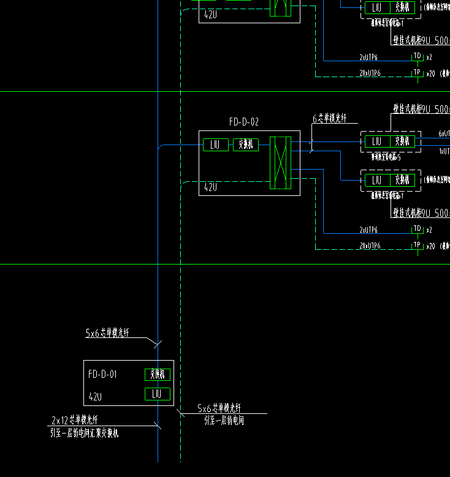
Task: Pick the LIU block in cabinet FD-D-01
Action: point(158,394)
